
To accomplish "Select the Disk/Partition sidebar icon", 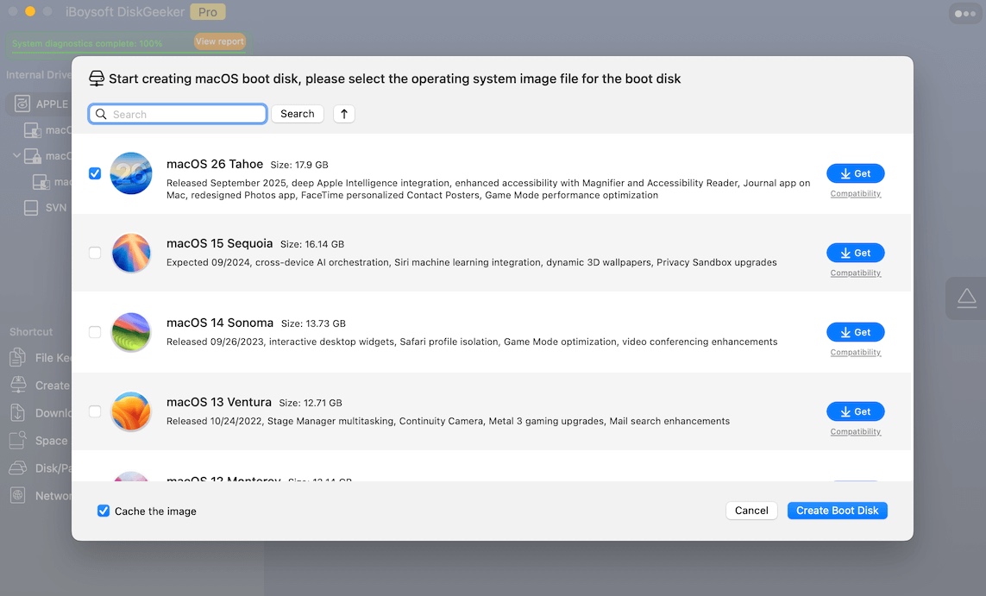I will [18, 467].
